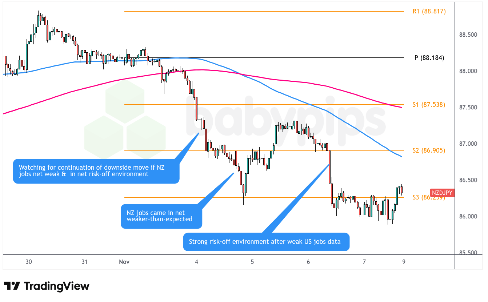Click the right end of the blue moving average
The image size is (488, 302).
click(401, 157)
